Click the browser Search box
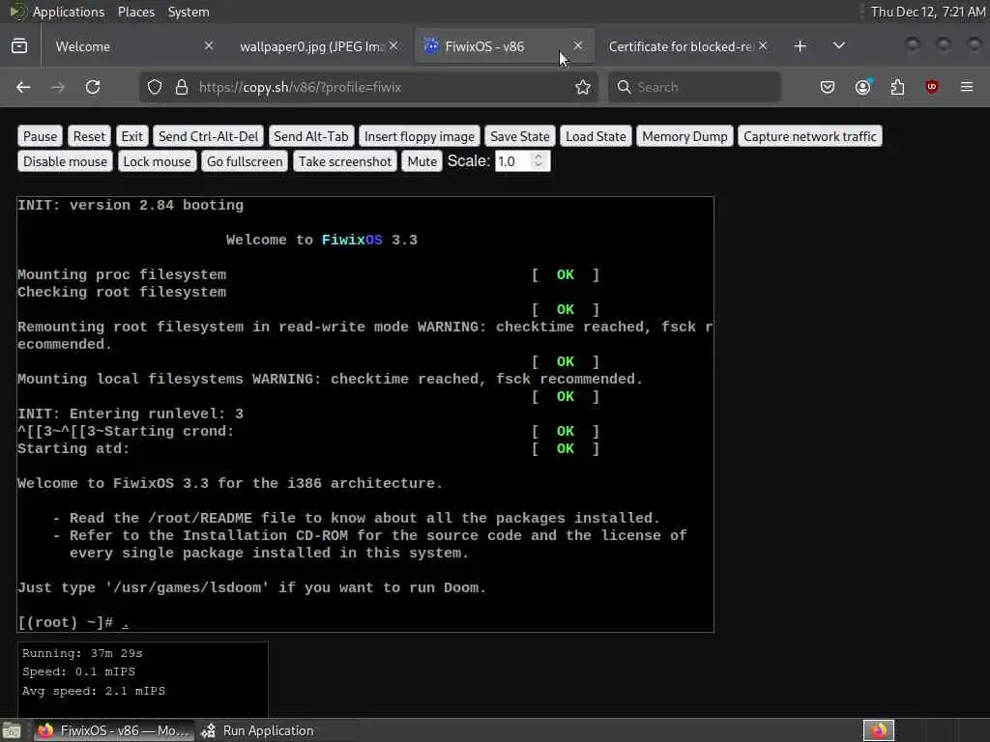This screenshot has height=742, width=990. pos(694,87)
